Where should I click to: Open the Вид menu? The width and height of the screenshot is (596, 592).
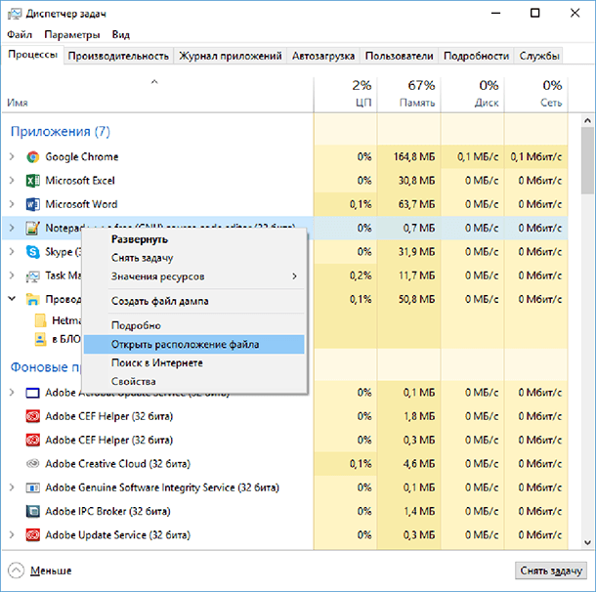(x=121, y=34)
